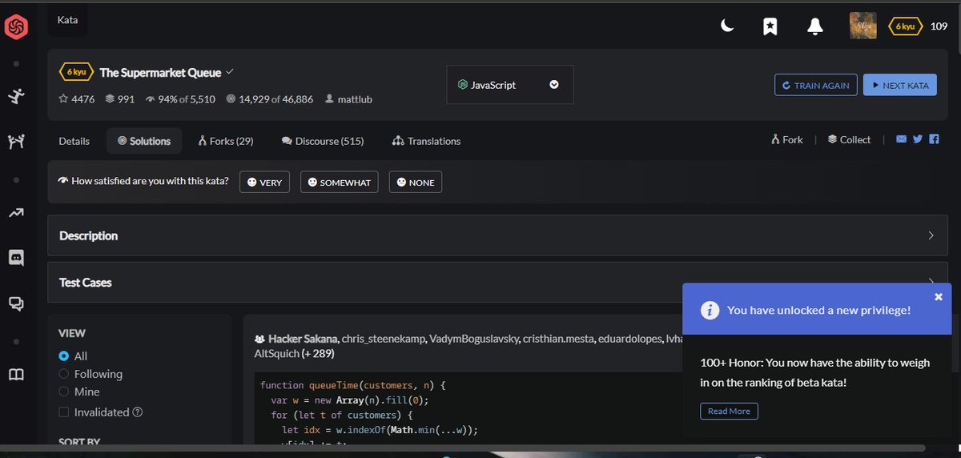
Task: Open Hacker Sakana's profile link
Action: tap(304, 339)
